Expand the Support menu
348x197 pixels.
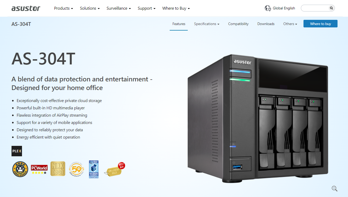[x=147, y=8]
